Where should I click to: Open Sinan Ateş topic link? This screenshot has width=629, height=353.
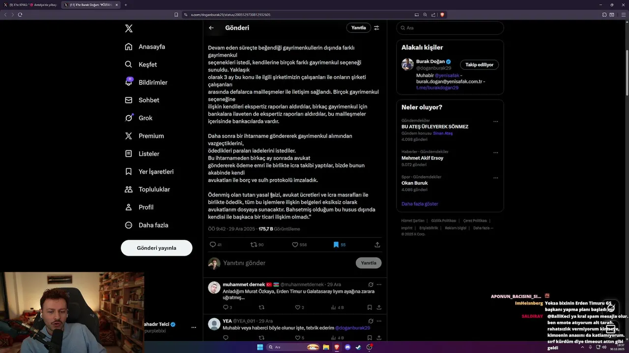click(x=443, y=133)
